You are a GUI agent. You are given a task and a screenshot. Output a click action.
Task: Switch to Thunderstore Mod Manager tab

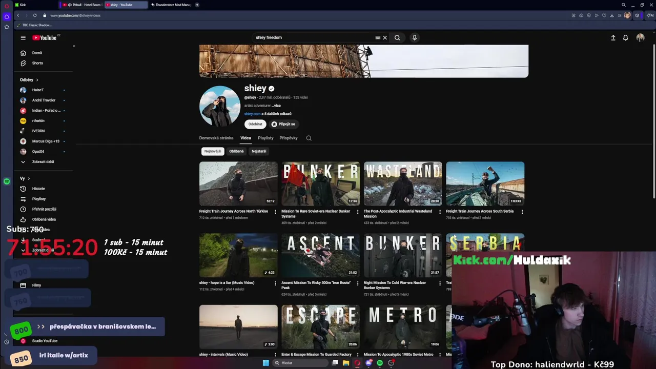coord(171,5)
